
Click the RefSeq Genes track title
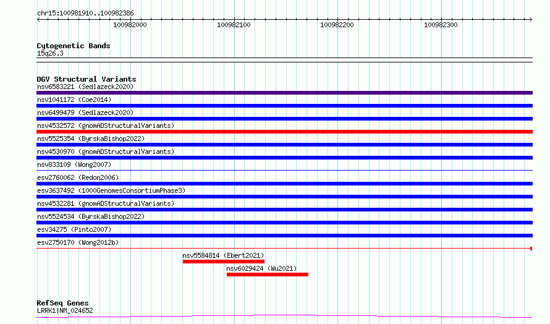click(62, 303)
